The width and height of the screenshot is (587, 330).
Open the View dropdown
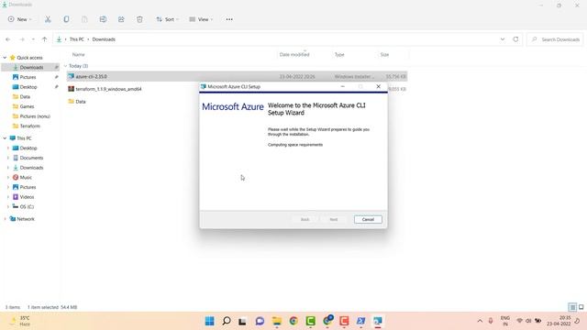click(x=201, y=19)
